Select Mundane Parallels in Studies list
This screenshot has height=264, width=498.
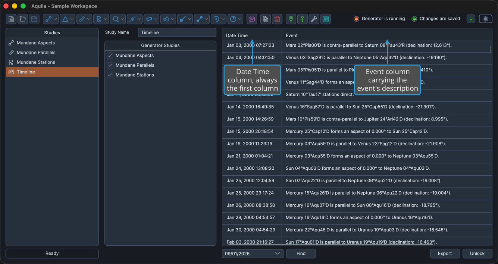[52, 53]
